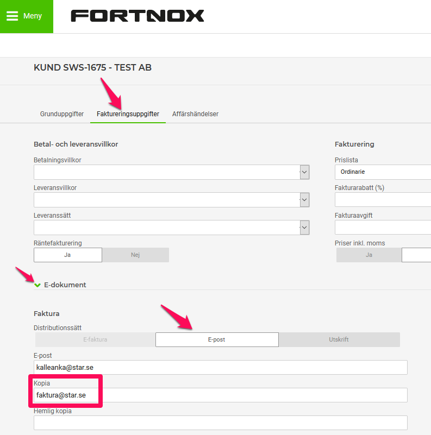
Task: Open the Leveransvillkor dropdown arrow
Action: [x=305, y=200]
